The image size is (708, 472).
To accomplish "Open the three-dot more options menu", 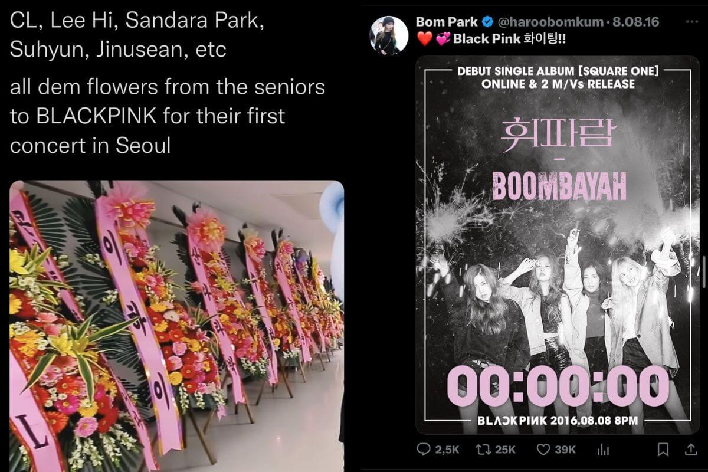I will click(691, 22).
